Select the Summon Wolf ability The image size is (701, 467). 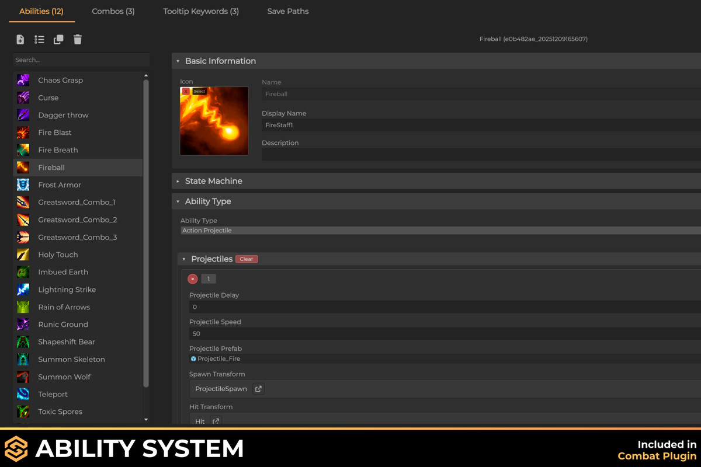pyautogui.click(x=64, y=377)
